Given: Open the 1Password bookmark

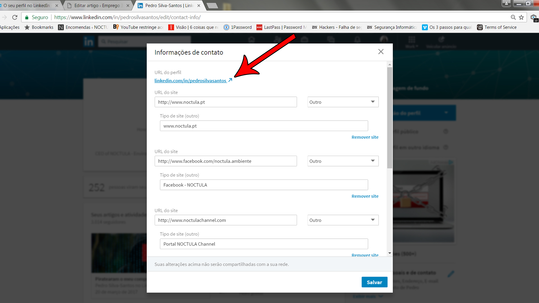Looking at the screenshot, I should pos(238,27).
